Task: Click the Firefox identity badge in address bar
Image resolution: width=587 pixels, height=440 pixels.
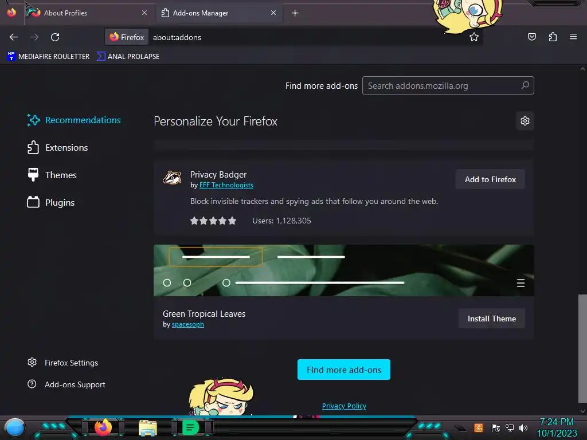Action: pyautogui.click(x=127, y=37)
